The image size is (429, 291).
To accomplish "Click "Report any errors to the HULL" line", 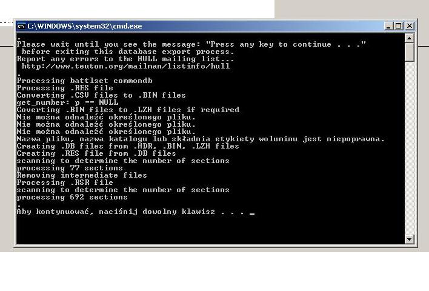I will point(125,59).
